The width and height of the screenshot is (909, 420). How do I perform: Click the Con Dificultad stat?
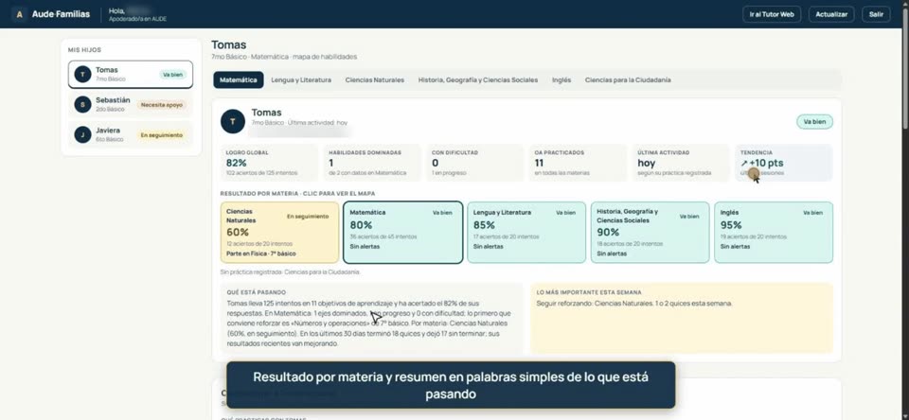tap(474, 163)
